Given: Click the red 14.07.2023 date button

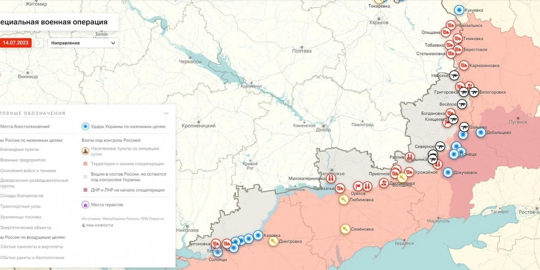Looking at the screenshot, I should (x=16, y=43).
